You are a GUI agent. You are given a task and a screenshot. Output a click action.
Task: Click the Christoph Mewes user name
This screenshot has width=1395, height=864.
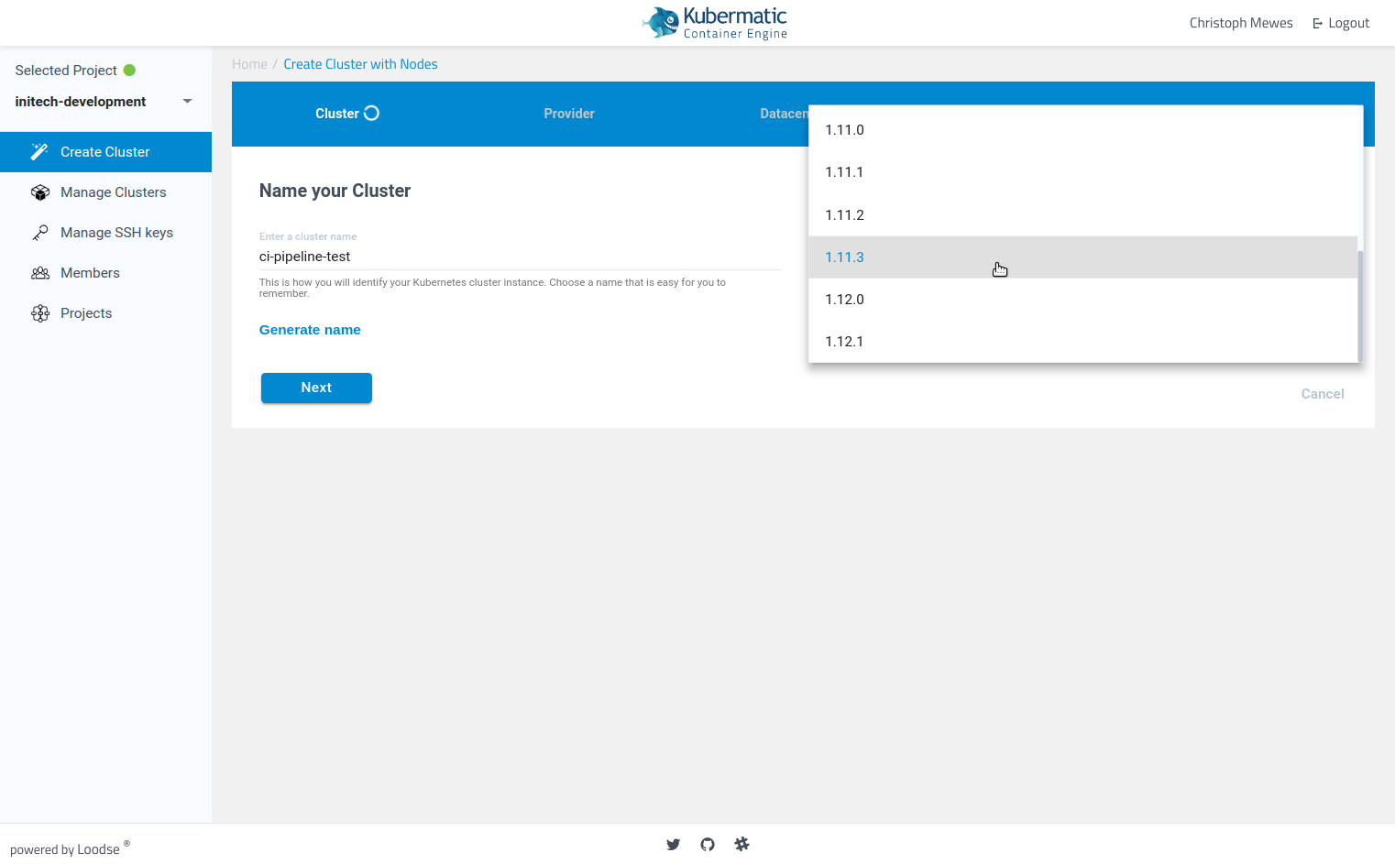tap(1241, 23)
